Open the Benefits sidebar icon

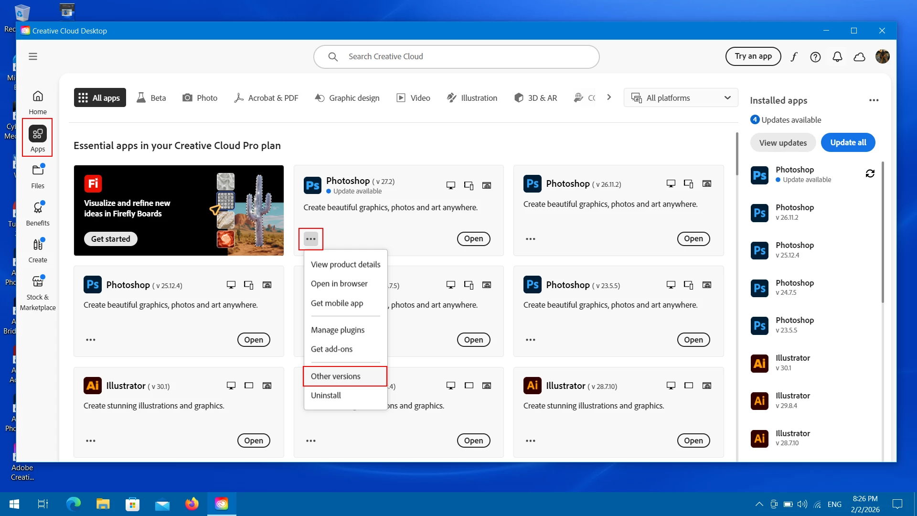pos(38,213)
